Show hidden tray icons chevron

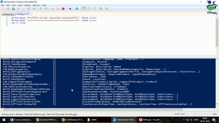[x=184, y=120]
